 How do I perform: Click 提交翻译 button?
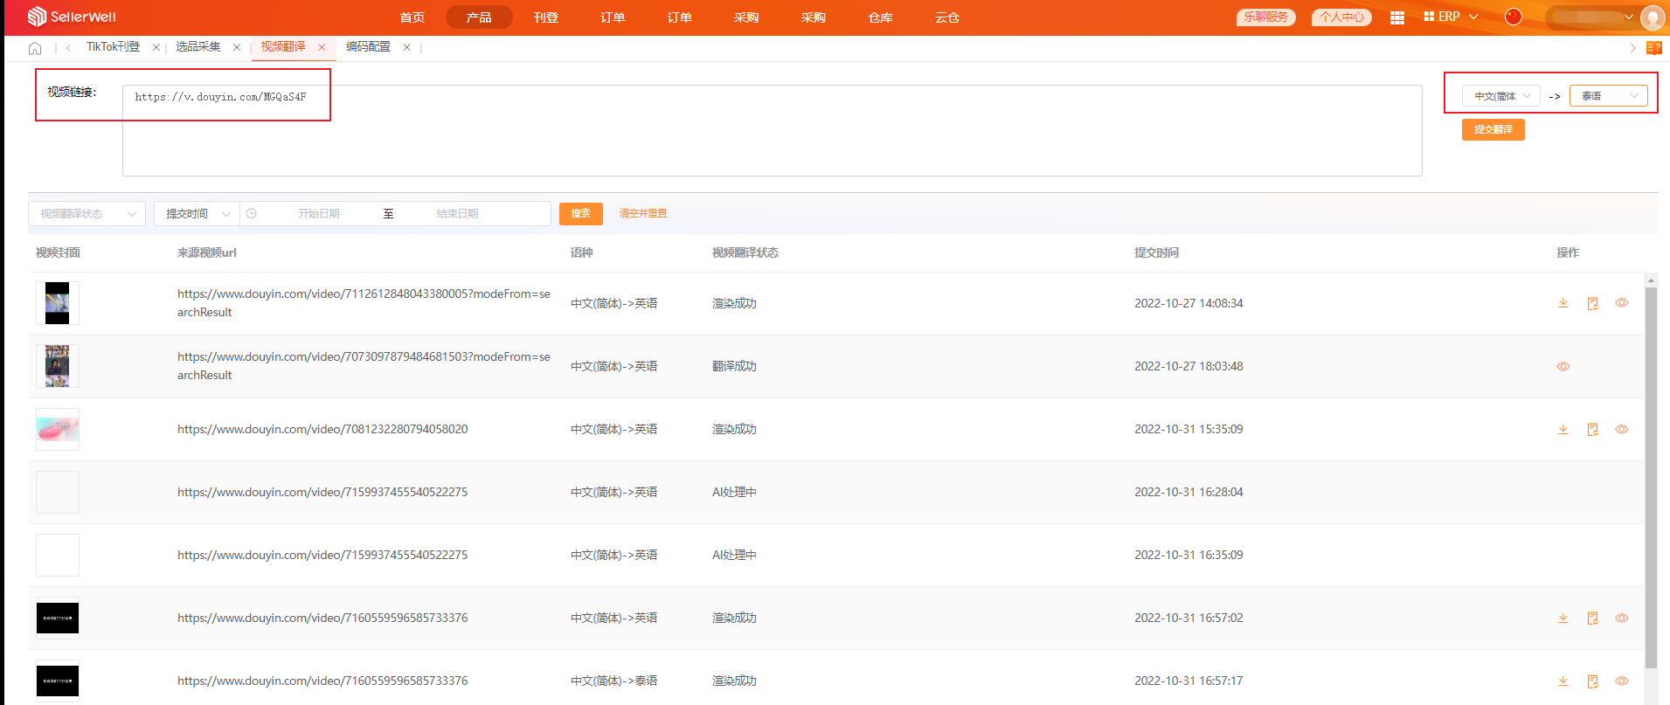point(1493,129)
